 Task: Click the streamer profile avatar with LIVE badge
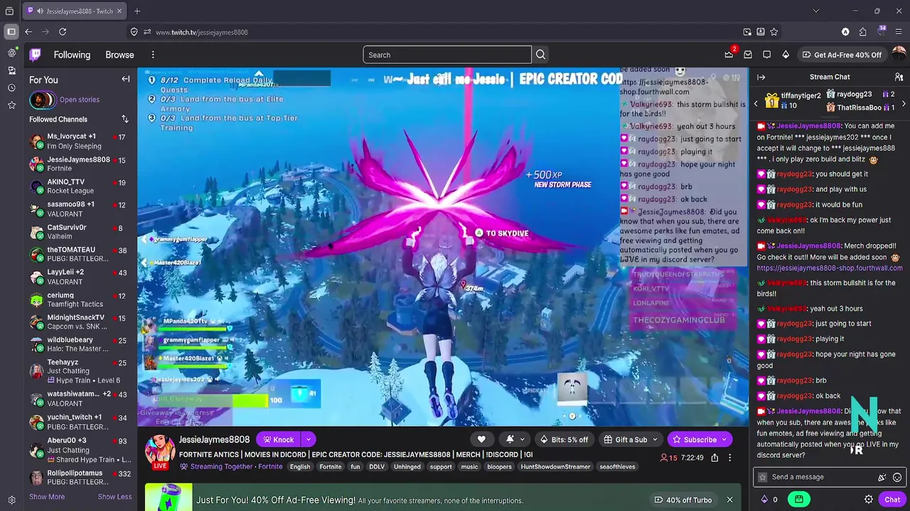[x=160, y=451]
